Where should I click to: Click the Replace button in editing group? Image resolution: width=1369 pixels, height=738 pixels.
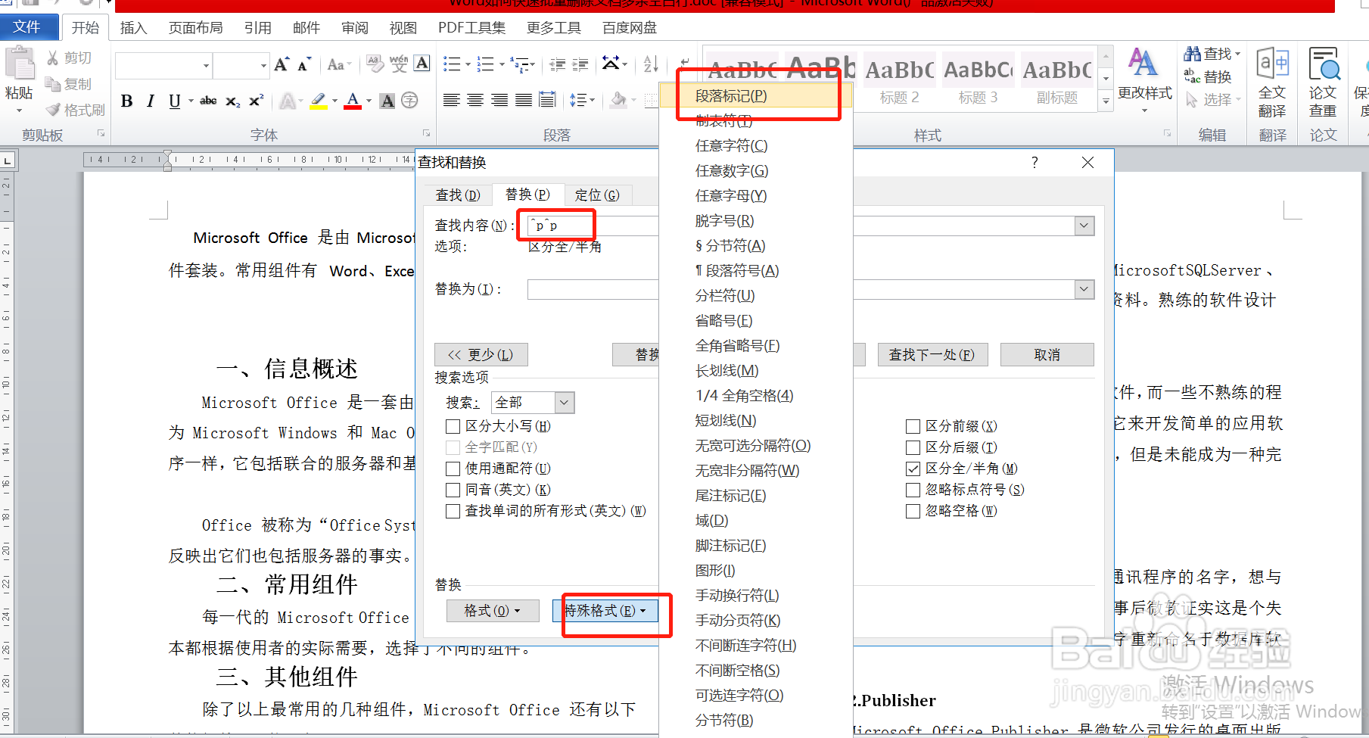[1208, 76]
